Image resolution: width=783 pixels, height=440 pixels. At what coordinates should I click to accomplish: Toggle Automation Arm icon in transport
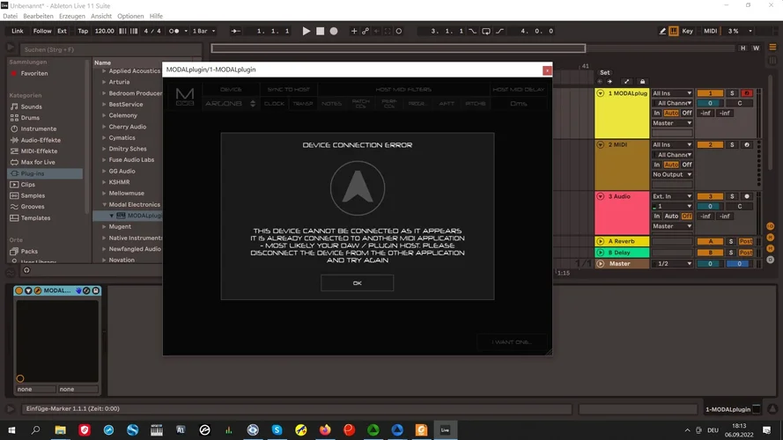pos(366,31)
